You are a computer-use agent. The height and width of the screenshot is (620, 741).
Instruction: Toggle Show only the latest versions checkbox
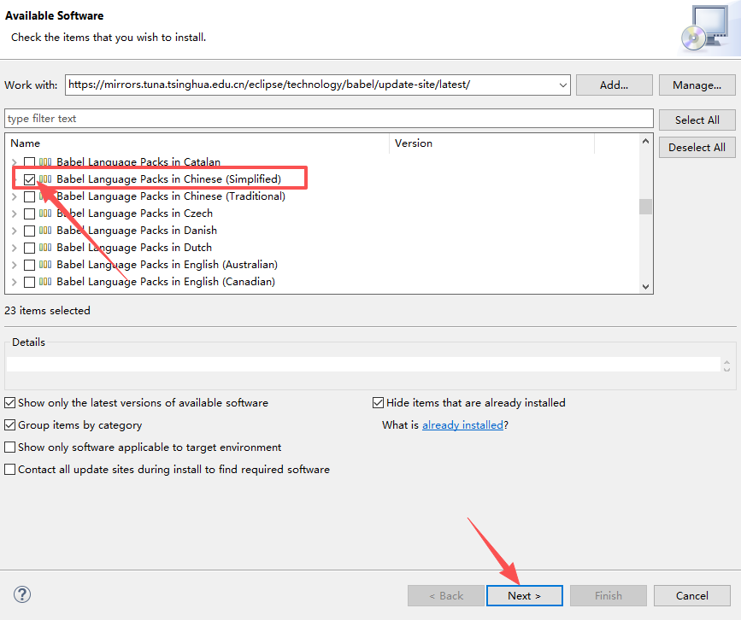(x=10, y=403)
